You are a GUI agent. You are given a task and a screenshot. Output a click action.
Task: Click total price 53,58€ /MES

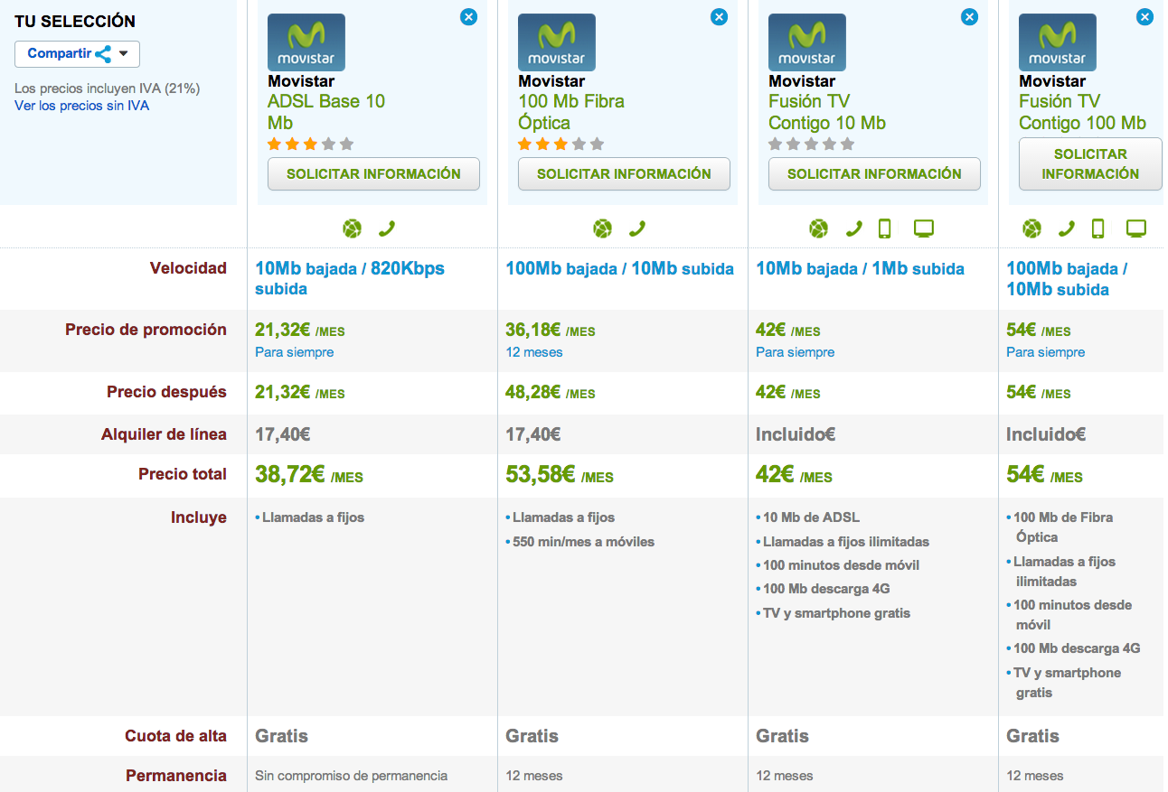click(x=560, y=474)
